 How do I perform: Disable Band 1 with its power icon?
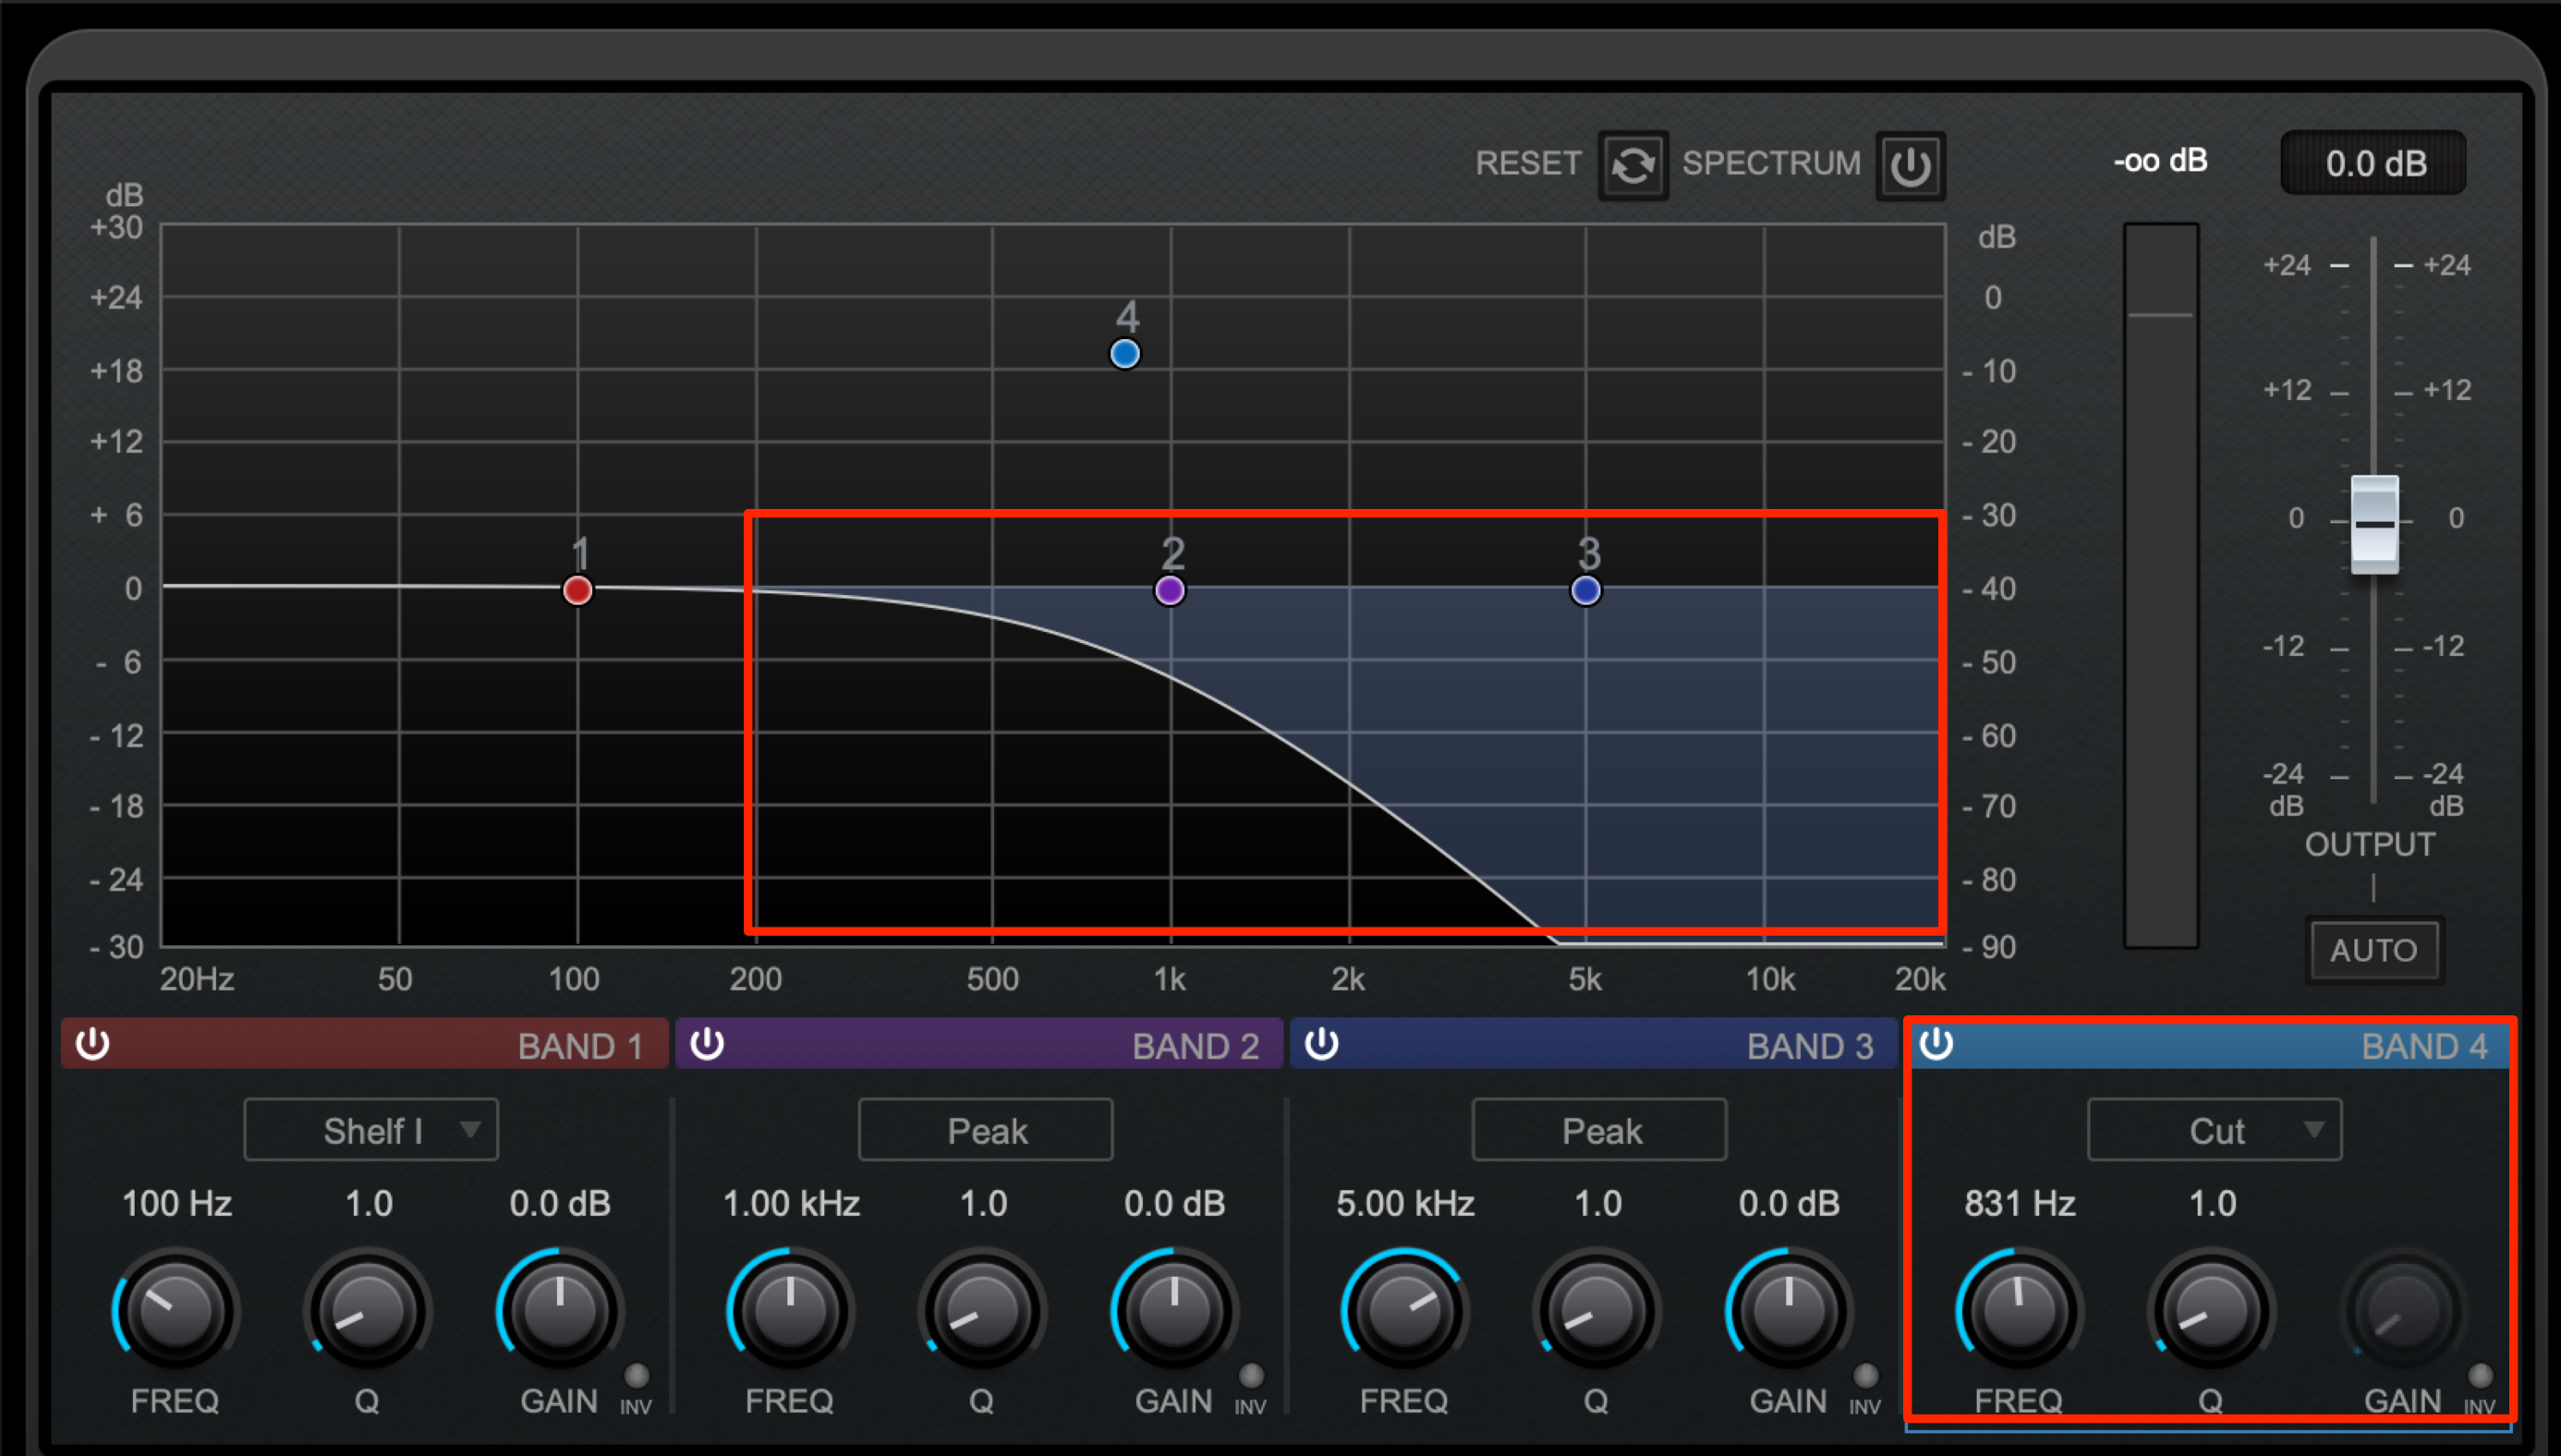coord(92,1043)
